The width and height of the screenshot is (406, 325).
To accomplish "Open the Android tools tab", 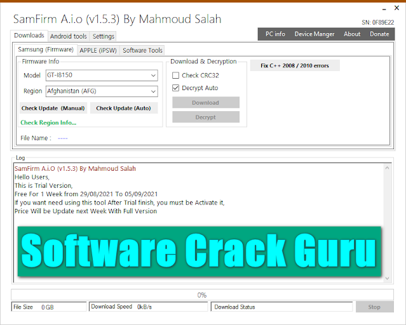I will click(69, 36).
